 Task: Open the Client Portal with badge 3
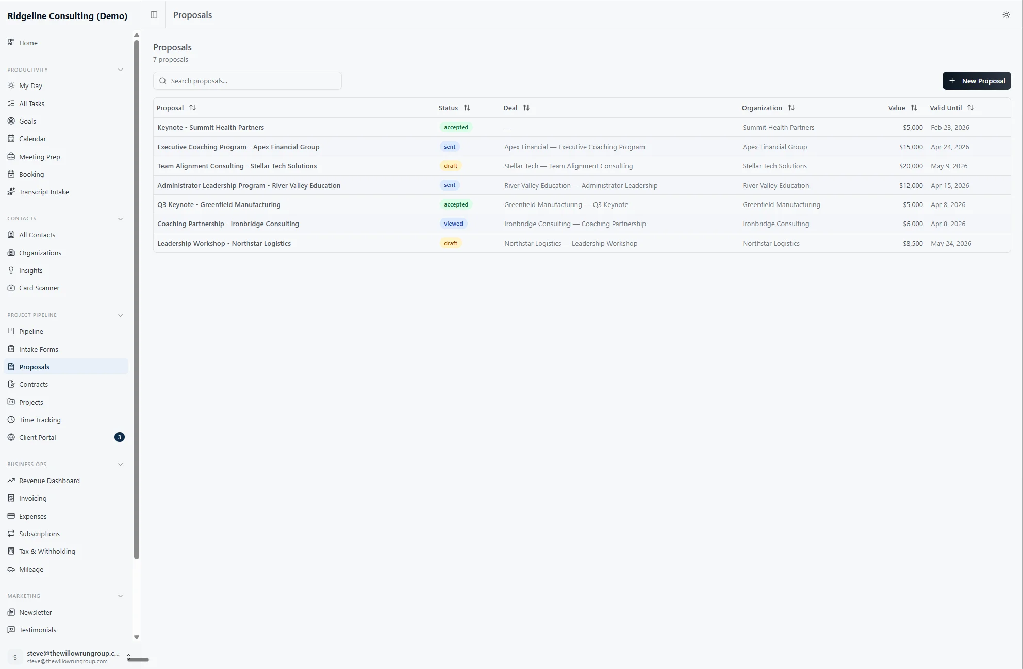click(x=37, y=437)
